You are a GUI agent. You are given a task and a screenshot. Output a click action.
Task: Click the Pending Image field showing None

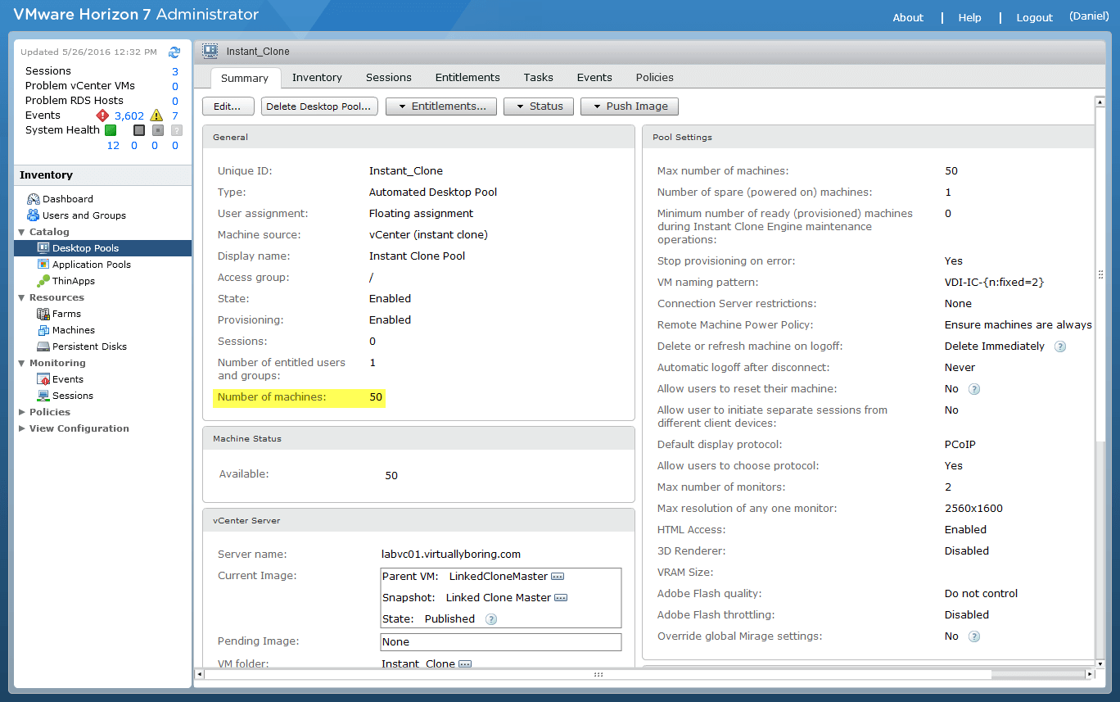click(501, 642)
